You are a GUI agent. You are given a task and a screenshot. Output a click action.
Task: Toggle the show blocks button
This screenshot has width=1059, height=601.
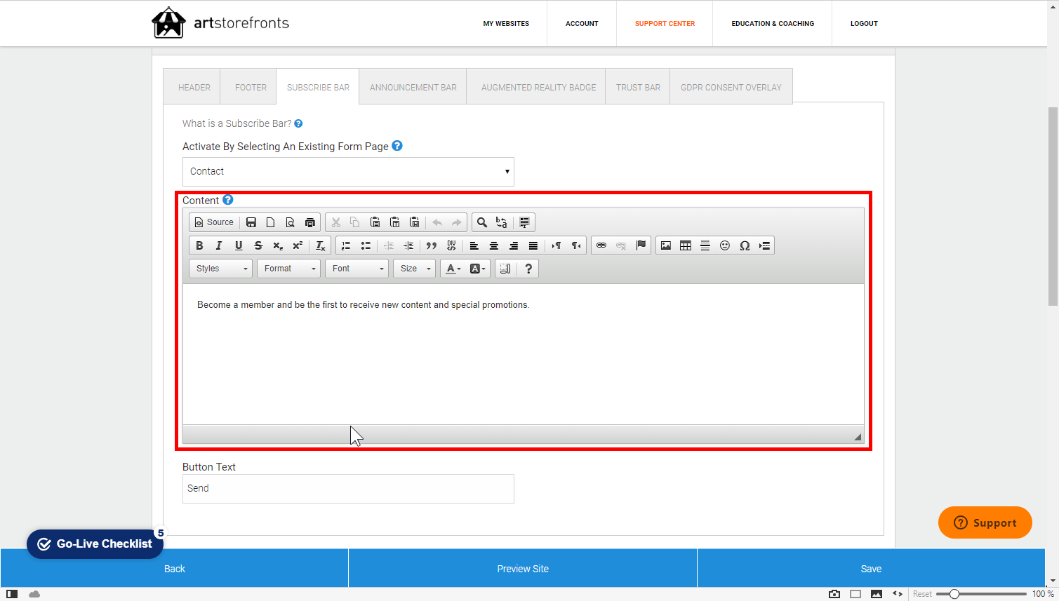point(505,269)
